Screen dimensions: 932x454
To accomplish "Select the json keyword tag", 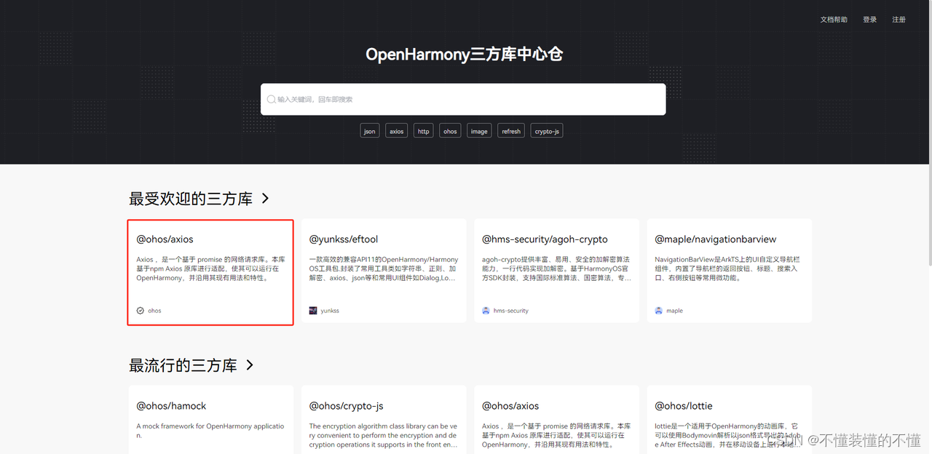I will tap(370, 131).
